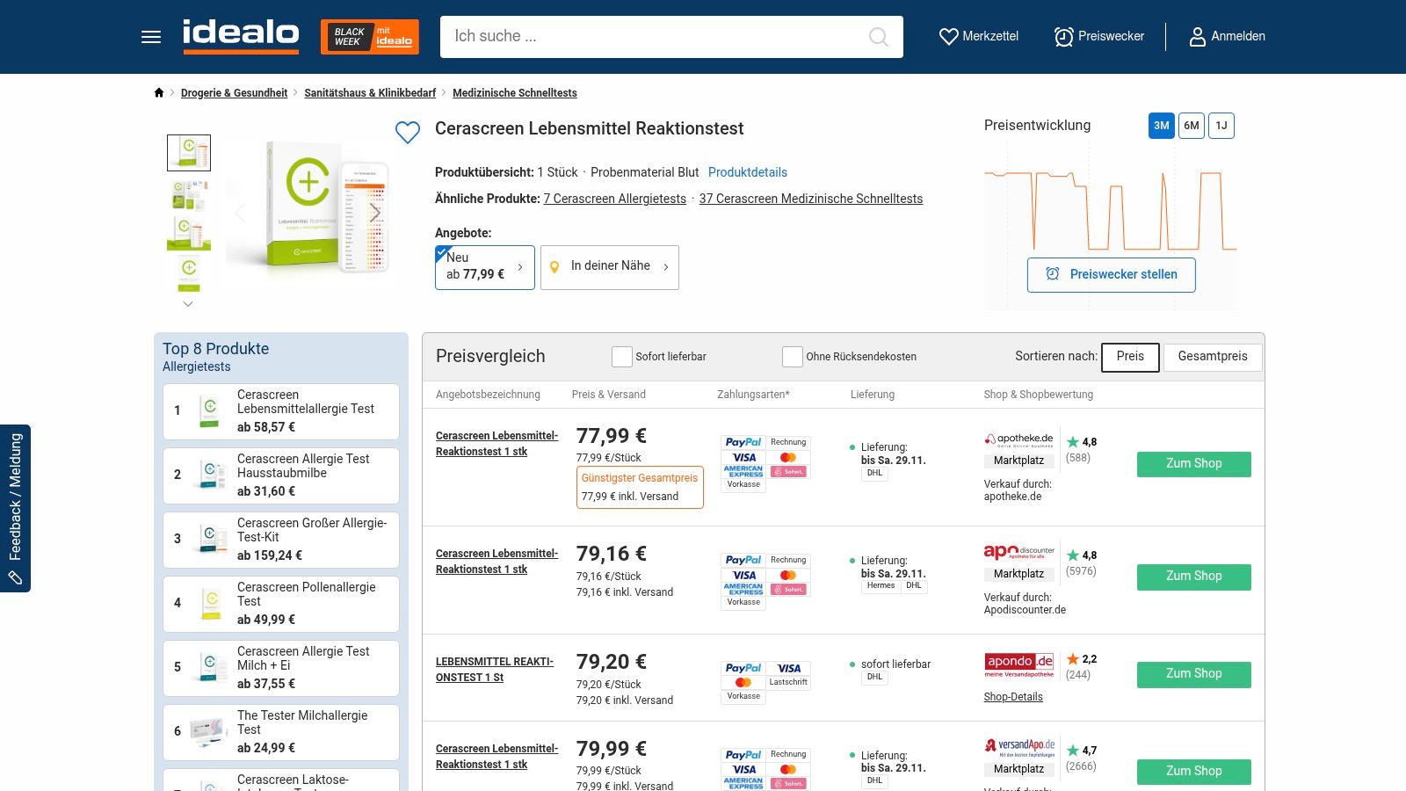Click the idealo logo
Screen dimensions: 1406x791
[x=241, y=35]
